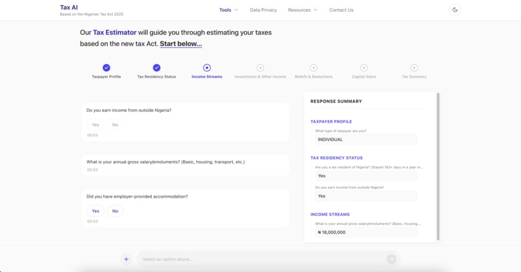521x272 pixels.
Task: Click the annual gross salary question text
Action: pos(165,162)
